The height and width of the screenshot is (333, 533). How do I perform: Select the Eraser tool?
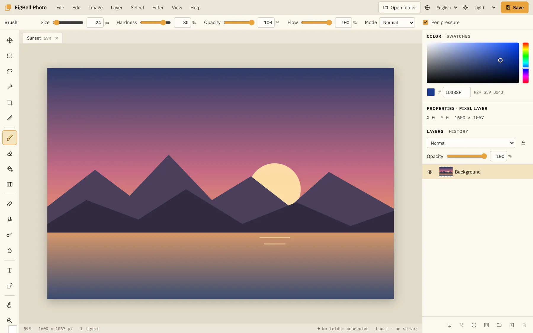click(x=9, y=154)
